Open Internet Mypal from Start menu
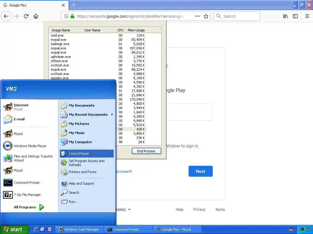The height and width of the screenshot is (234, 313). point(30,107)
